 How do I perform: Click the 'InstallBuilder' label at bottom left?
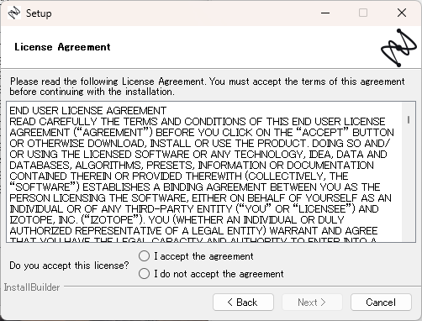pos(32,287)
